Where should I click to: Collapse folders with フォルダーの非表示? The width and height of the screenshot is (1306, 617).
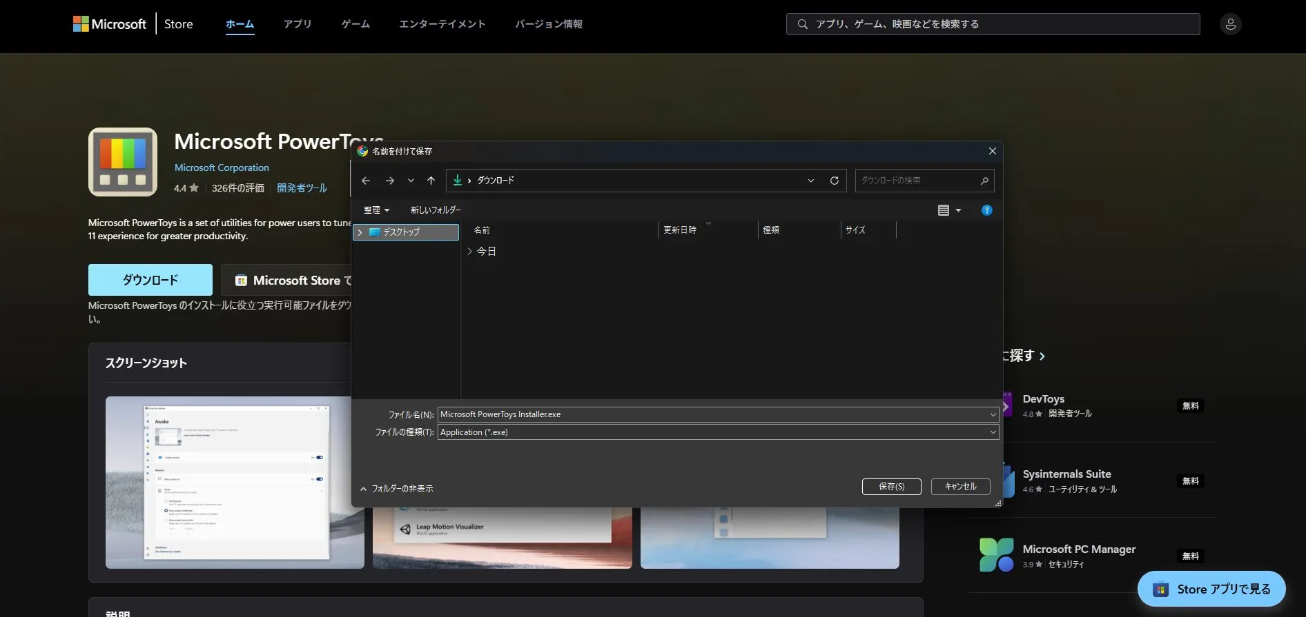click(x=397, y=489)
